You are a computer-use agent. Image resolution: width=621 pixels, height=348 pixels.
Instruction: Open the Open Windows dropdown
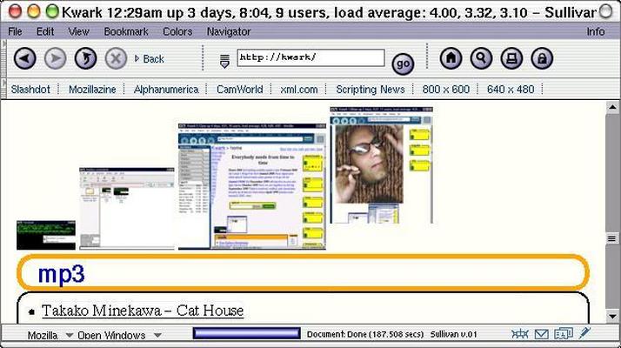tap(119, 335)
